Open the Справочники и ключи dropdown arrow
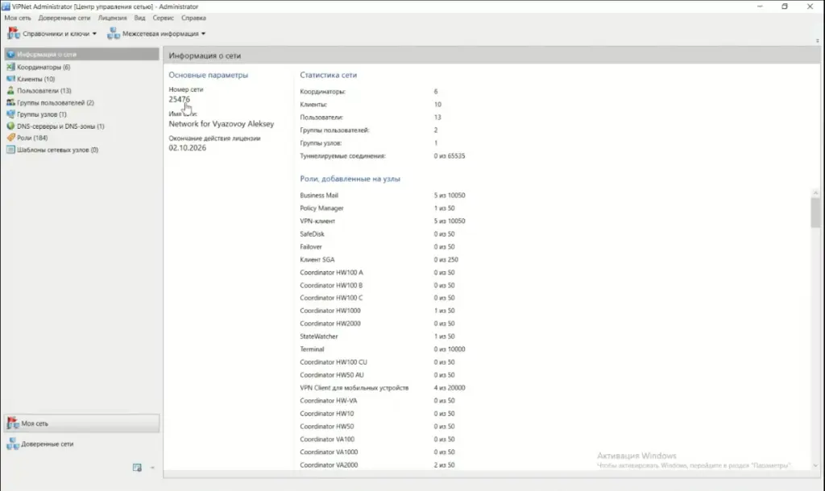Image resolution: width=825 pixels, height=491 pixels. point(95,34)
